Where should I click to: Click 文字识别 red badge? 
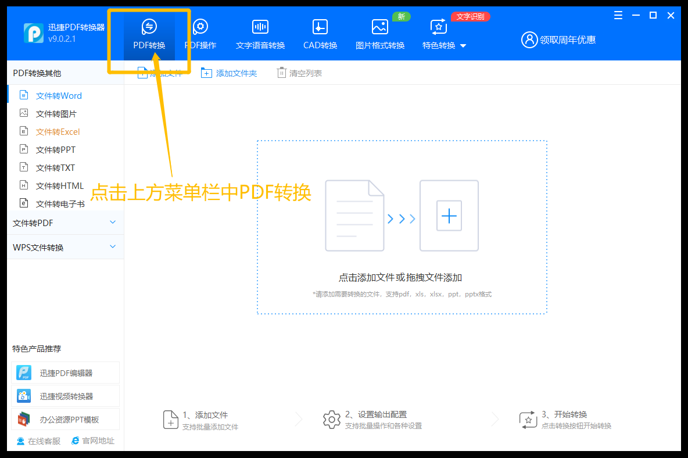tap(470, 17)
